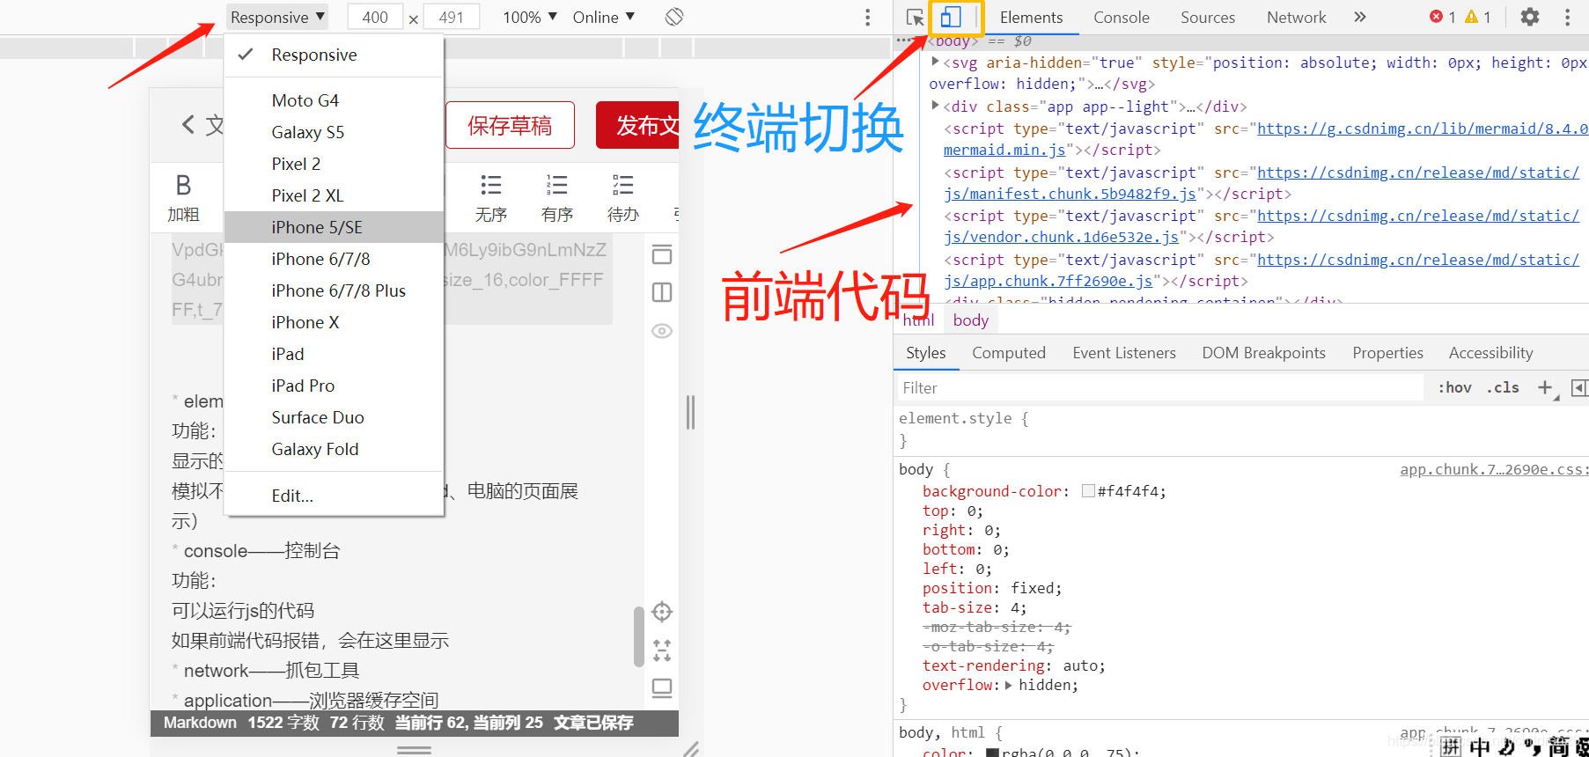Toggle the device toolbar icon

[x=951, y=18]
